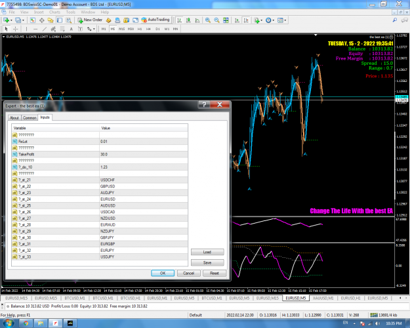Toggle chart Auto Scroll
The image size is (410, 328).
(237, 20)
